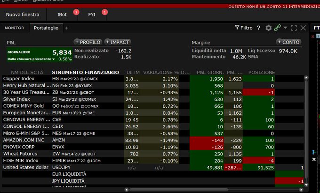The width and height of the screenshot is (320, 193).
Task: Click the USD.JPY instrument
Action: (x=61, y=168)
